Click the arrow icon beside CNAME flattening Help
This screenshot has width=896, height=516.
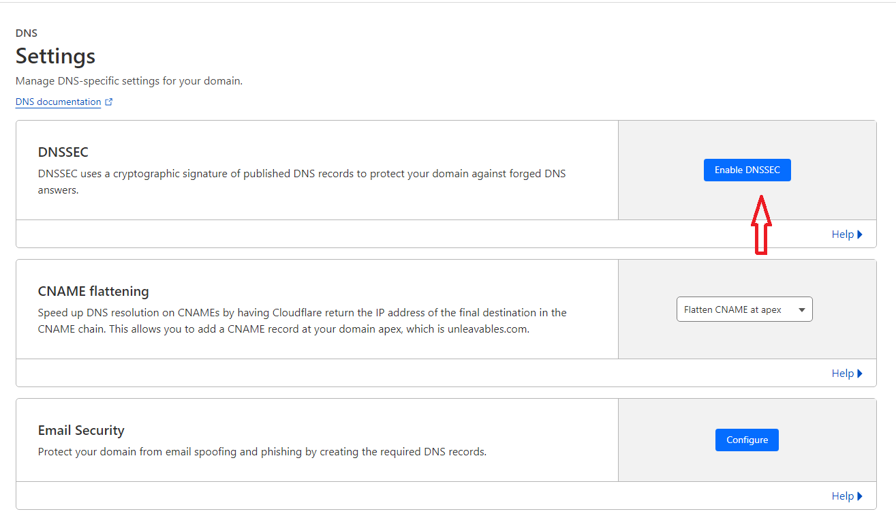coord(860,373)
